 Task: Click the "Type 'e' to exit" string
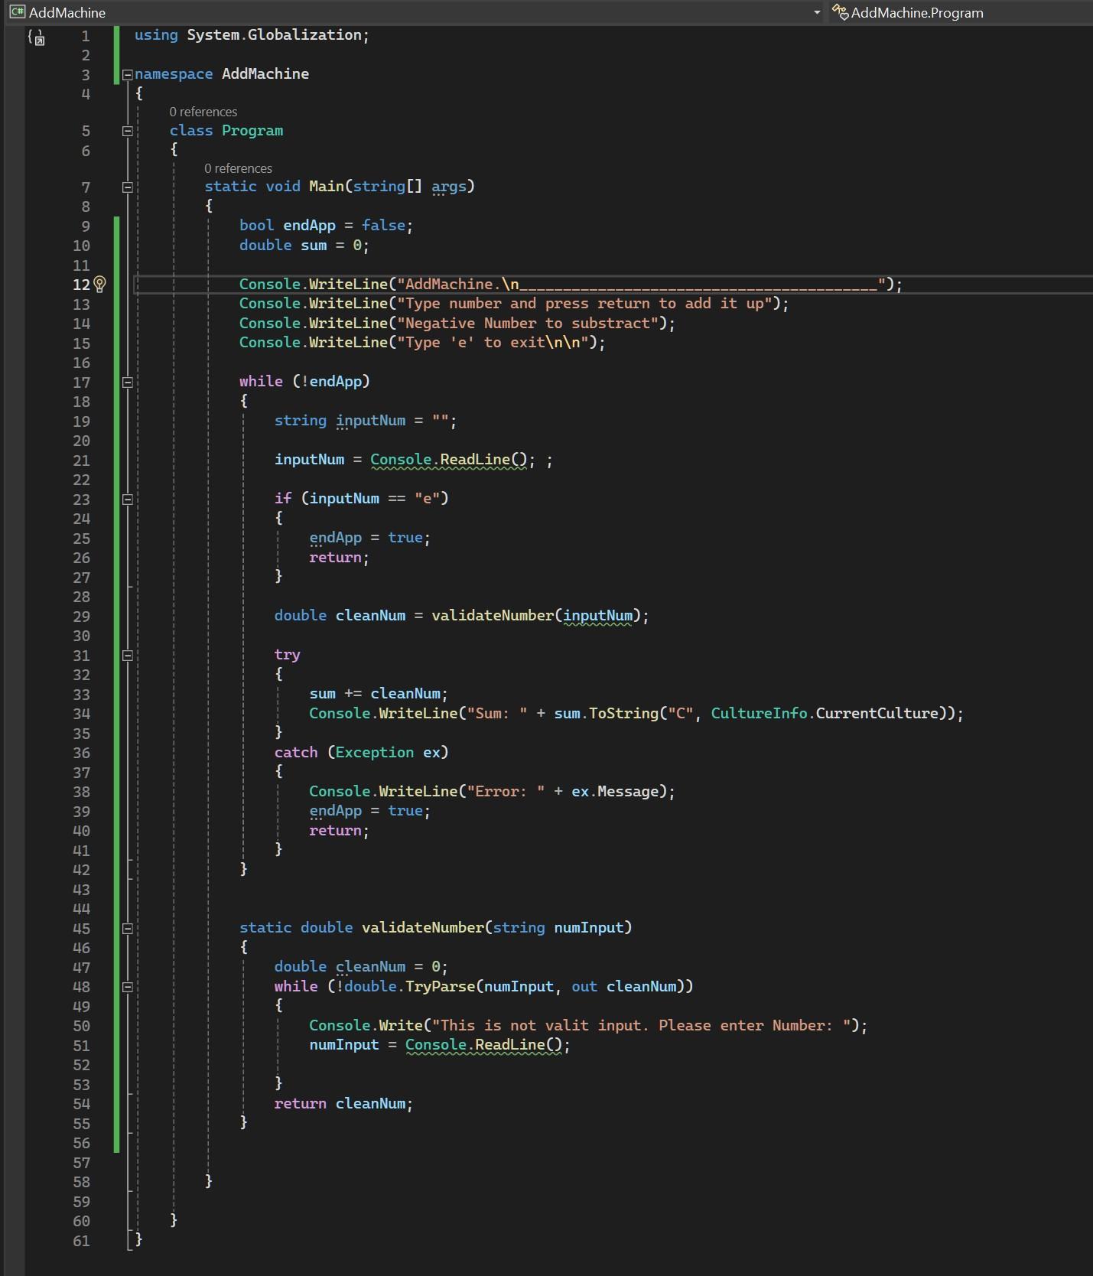(x=492, y=343)
